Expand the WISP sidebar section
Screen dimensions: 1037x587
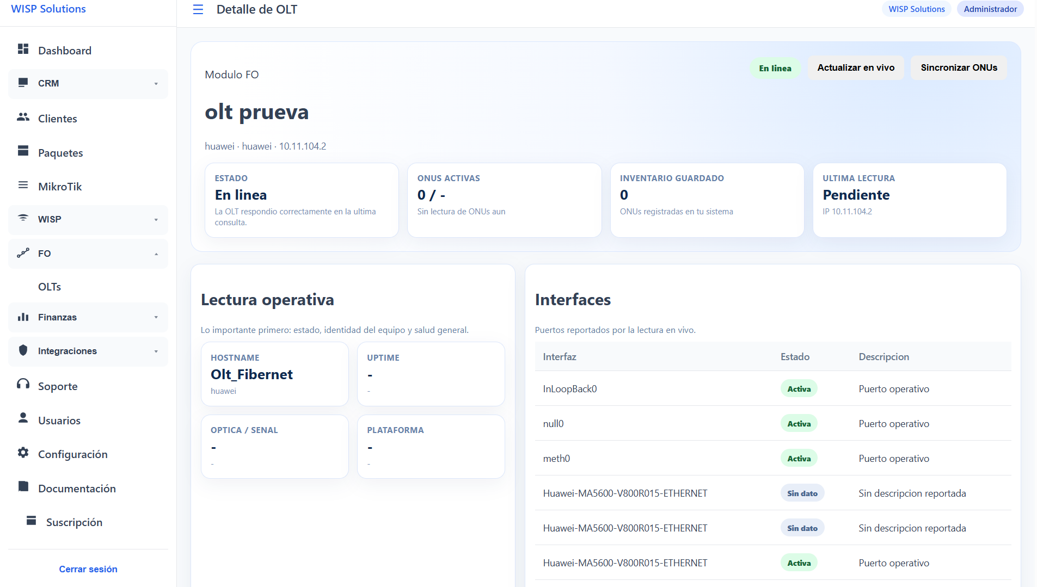(x=88, y=219)
